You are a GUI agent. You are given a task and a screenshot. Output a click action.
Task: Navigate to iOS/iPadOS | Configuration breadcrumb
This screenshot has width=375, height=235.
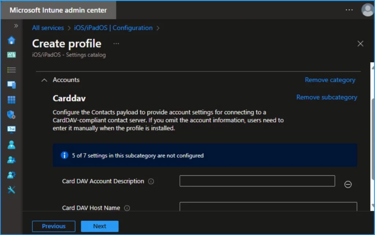point(114,28)
